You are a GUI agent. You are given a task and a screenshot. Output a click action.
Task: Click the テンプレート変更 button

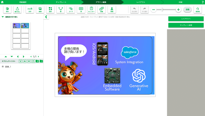coord(186,25)
